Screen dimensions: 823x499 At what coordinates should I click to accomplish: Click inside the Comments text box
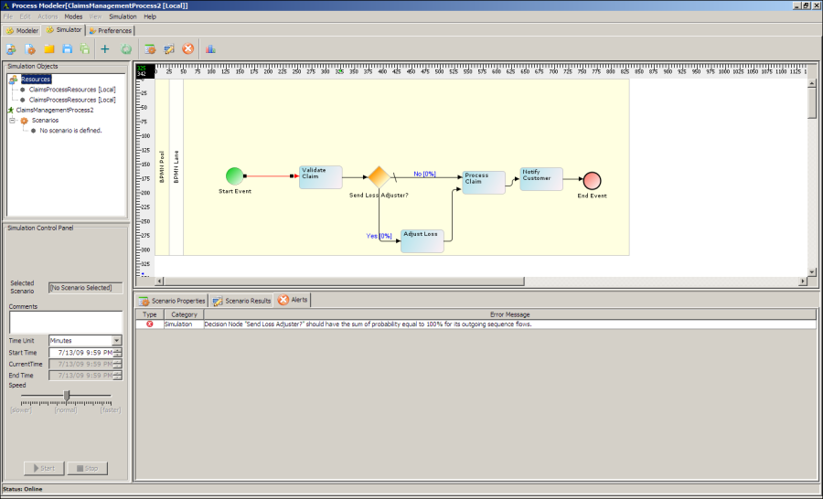coord(65,322)
